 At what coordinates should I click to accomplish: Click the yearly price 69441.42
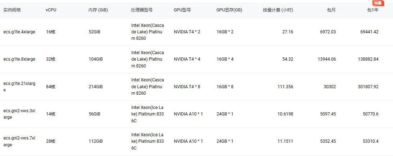370,32
